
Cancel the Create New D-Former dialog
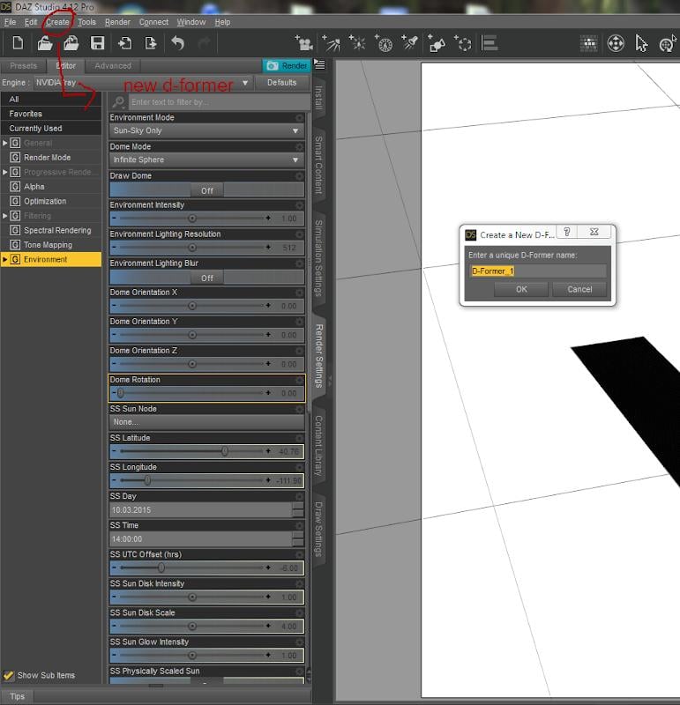[x=579, y=289]
